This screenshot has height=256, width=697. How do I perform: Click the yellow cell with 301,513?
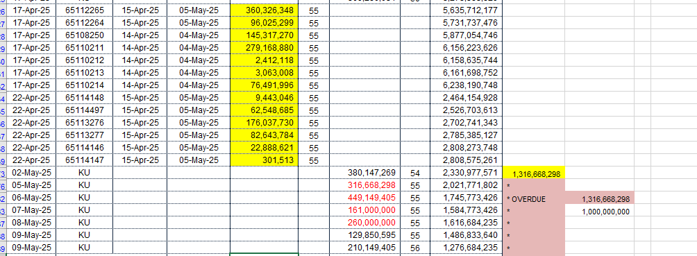[x=264, y=160]
